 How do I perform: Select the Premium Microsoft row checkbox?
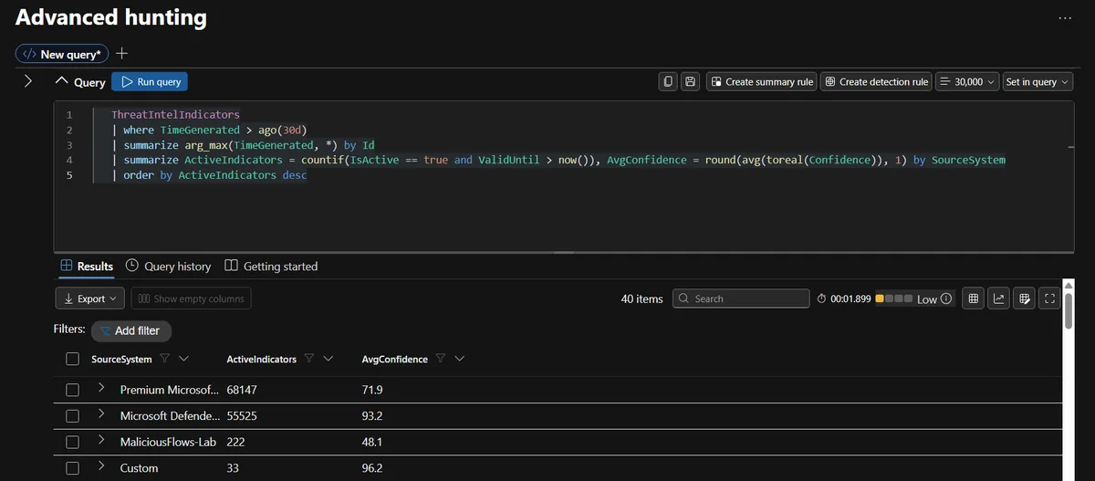pos(73,390)
